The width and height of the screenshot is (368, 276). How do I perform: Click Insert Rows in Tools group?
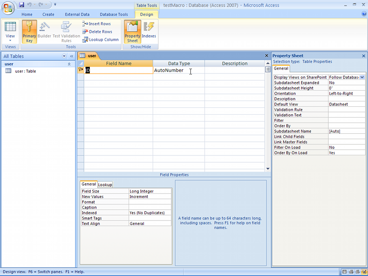(x=97, y=24)
